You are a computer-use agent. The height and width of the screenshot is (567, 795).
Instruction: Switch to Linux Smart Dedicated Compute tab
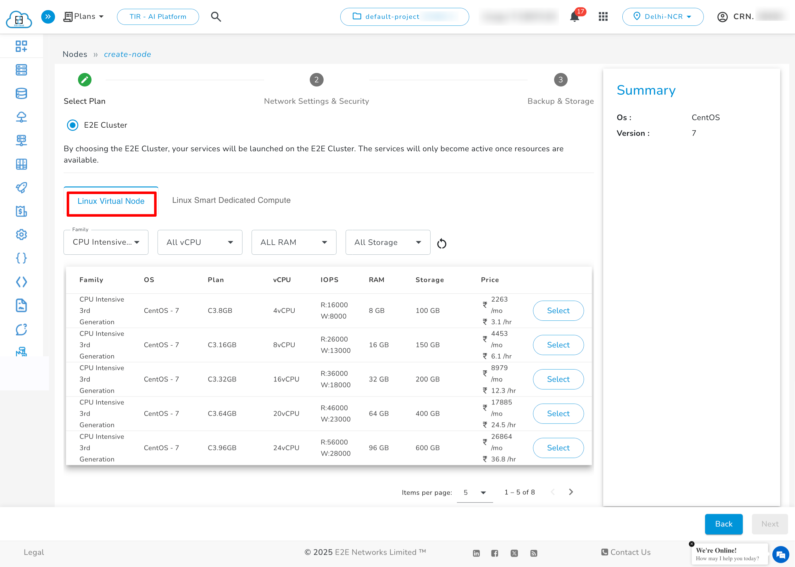tap(231, 200)
